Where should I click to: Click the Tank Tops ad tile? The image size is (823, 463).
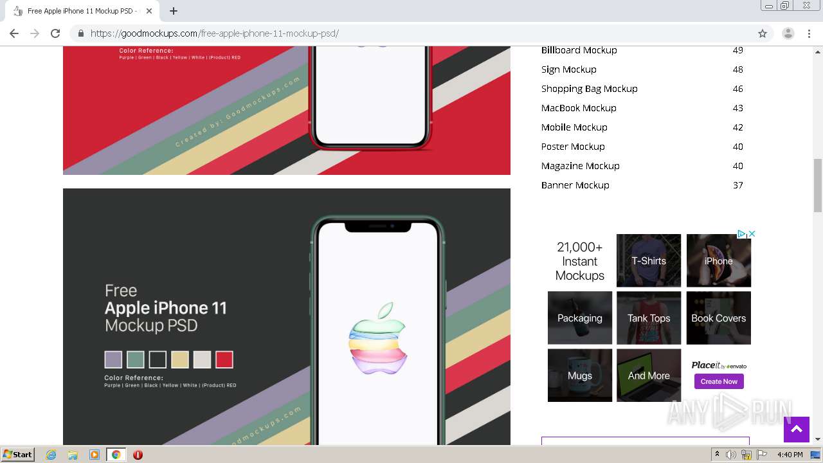point(649,318)
